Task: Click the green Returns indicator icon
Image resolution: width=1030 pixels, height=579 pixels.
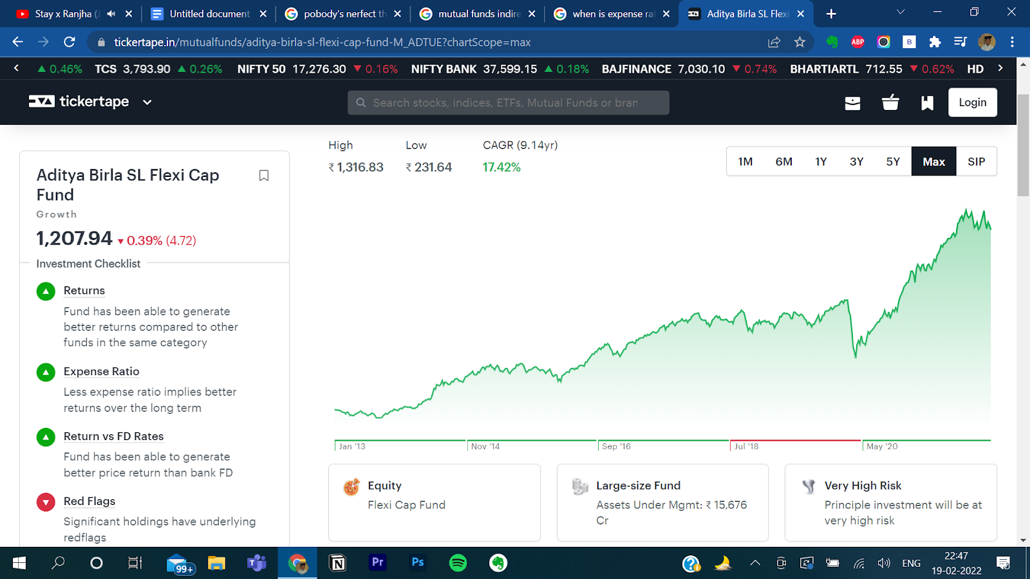Action: click(x=46, y=291)
